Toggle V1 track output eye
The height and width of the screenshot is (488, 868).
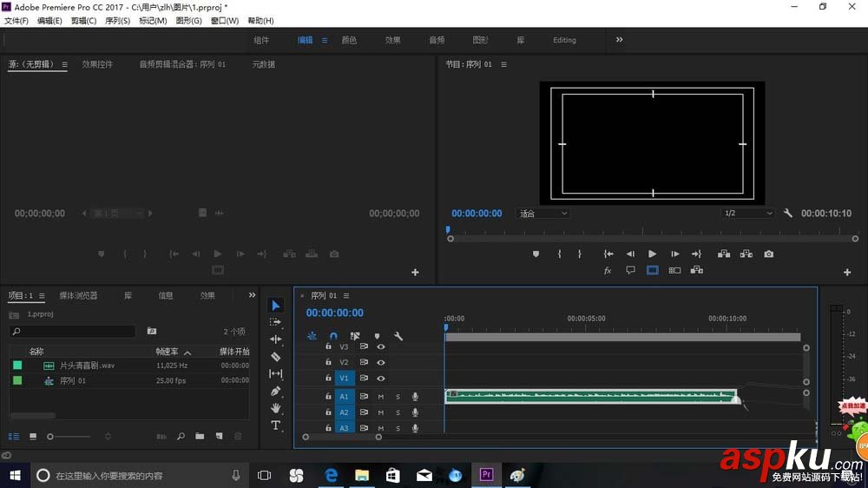coord(381,379)
